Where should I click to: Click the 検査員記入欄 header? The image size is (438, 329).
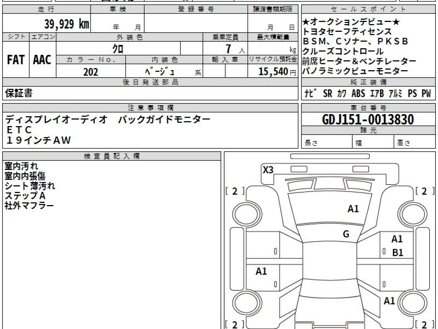pyautogui.click(x=112, y=156)
